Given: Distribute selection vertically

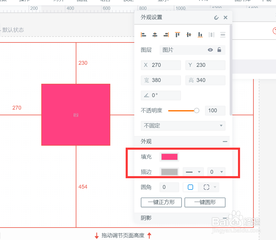Looking at the screenshot, I should (x=223, y=35).
